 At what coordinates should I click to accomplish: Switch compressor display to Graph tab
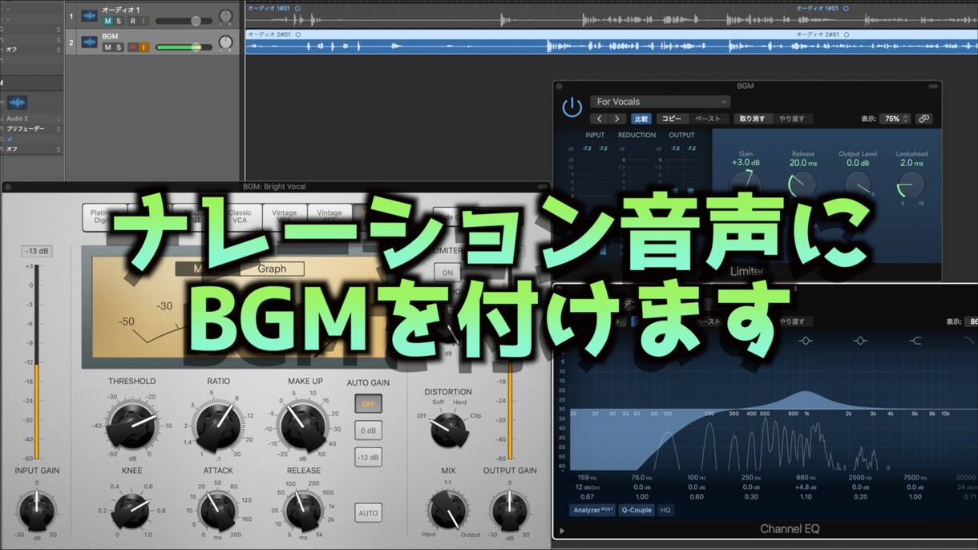[x=272, y=269]
